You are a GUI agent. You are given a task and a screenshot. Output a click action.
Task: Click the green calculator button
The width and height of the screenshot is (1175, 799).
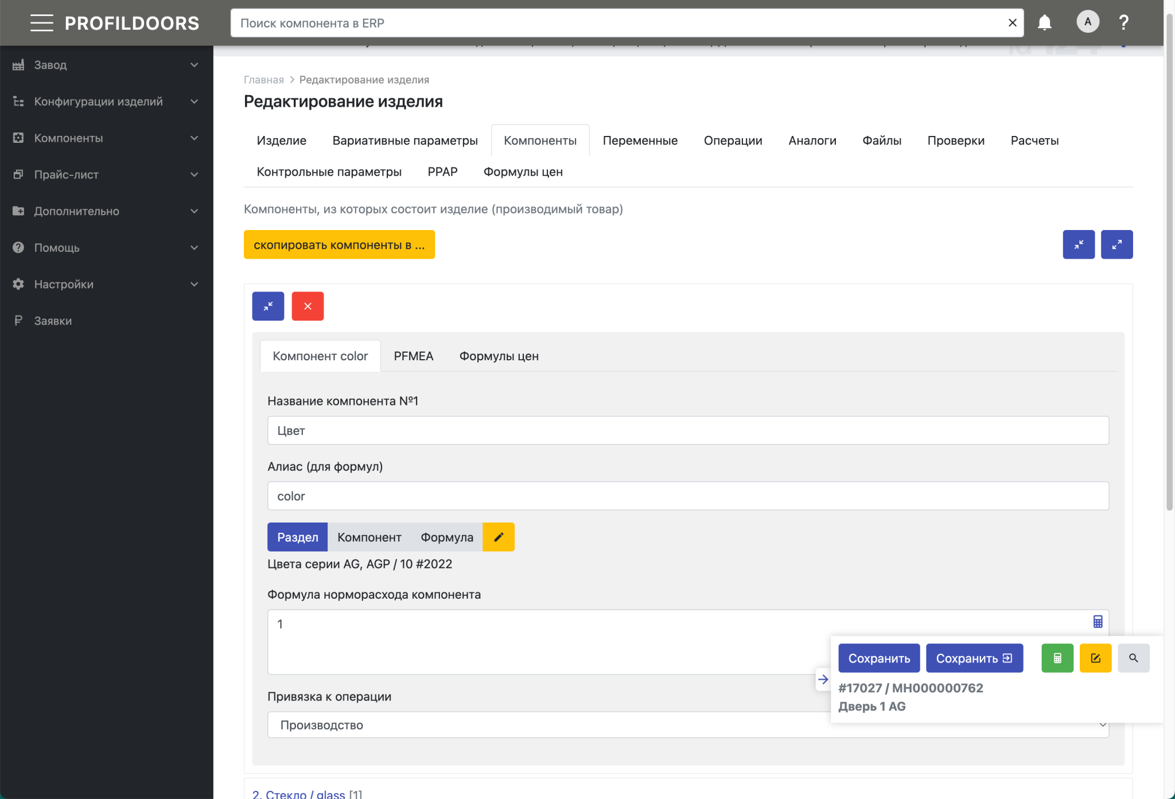coord(1057,658)
